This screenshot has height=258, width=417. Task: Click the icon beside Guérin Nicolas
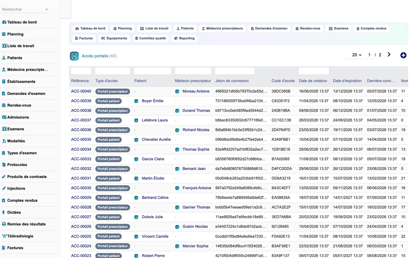click(x=177, y=227)
